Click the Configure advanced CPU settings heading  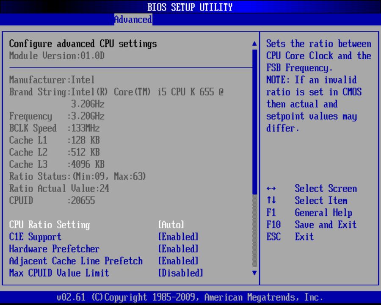(x=83, y=44)
